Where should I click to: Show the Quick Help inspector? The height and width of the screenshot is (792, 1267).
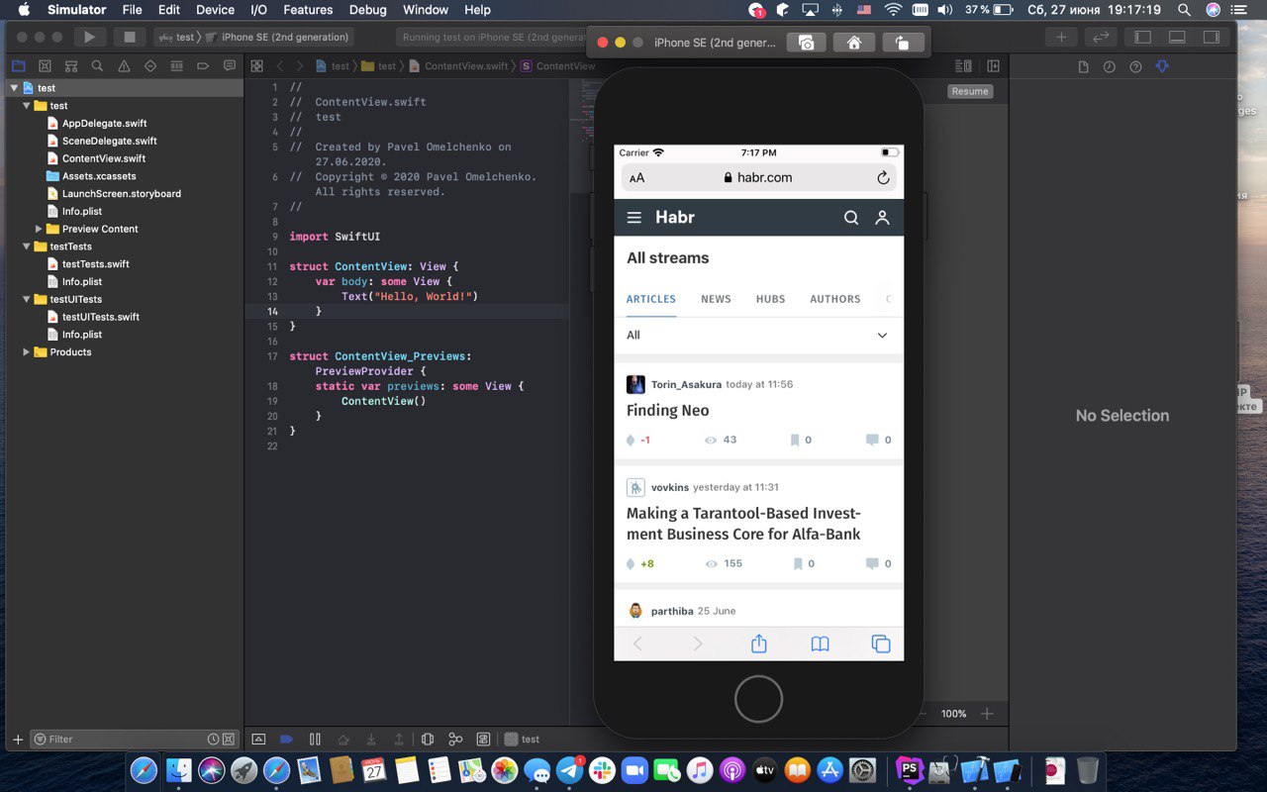(x=1135, y=66)
